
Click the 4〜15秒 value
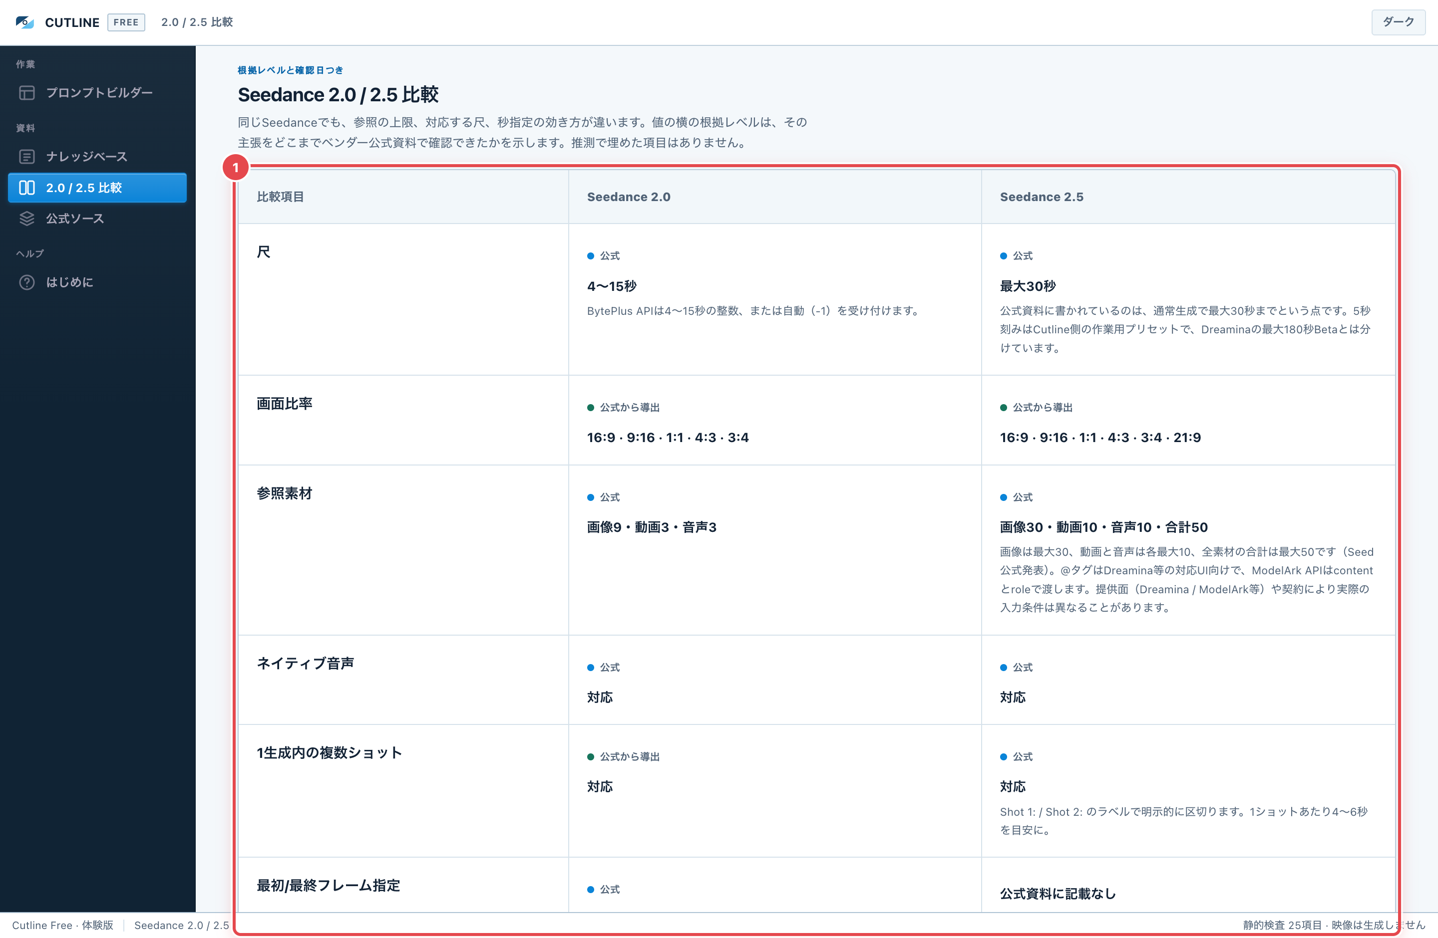tap(612, 286)
